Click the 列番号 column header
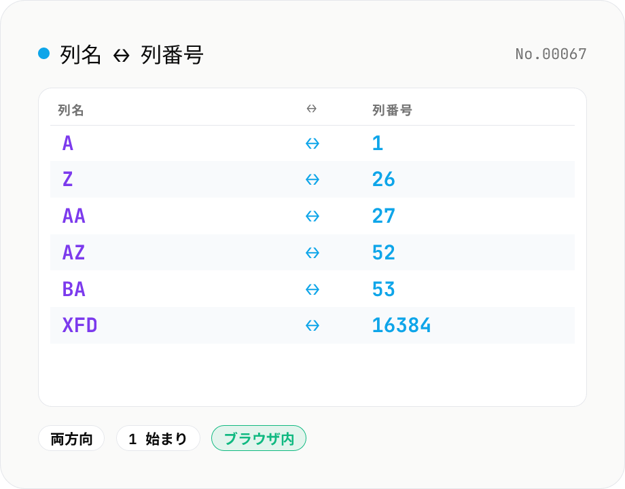This screenshot has height=489, width=625. 392,110
